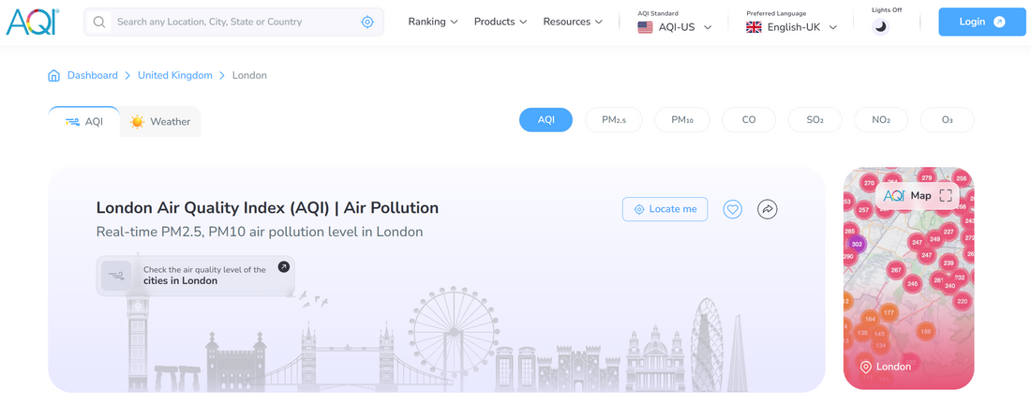Click the London AQI page heading
The image size is (1031, 406).
(x=267, y=208)
